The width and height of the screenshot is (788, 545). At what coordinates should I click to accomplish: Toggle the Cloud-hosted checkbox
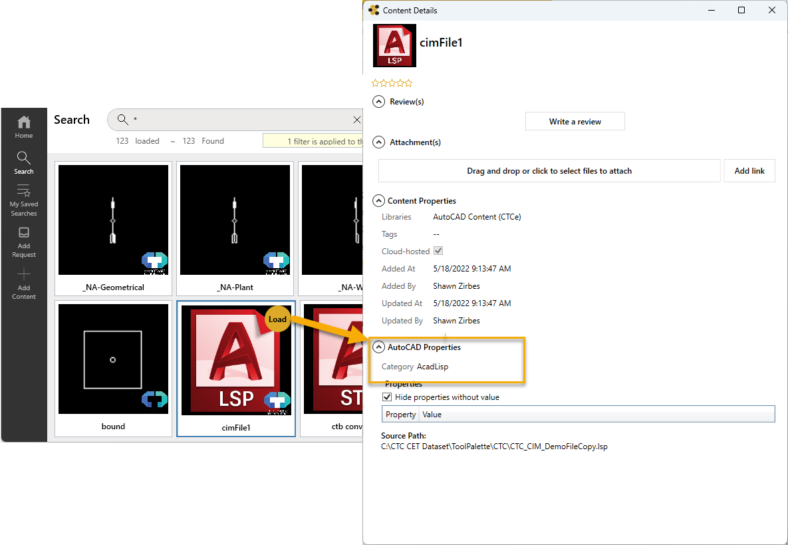[438, 250]
